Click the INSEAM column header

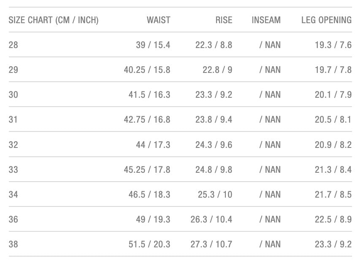[266, 20]
